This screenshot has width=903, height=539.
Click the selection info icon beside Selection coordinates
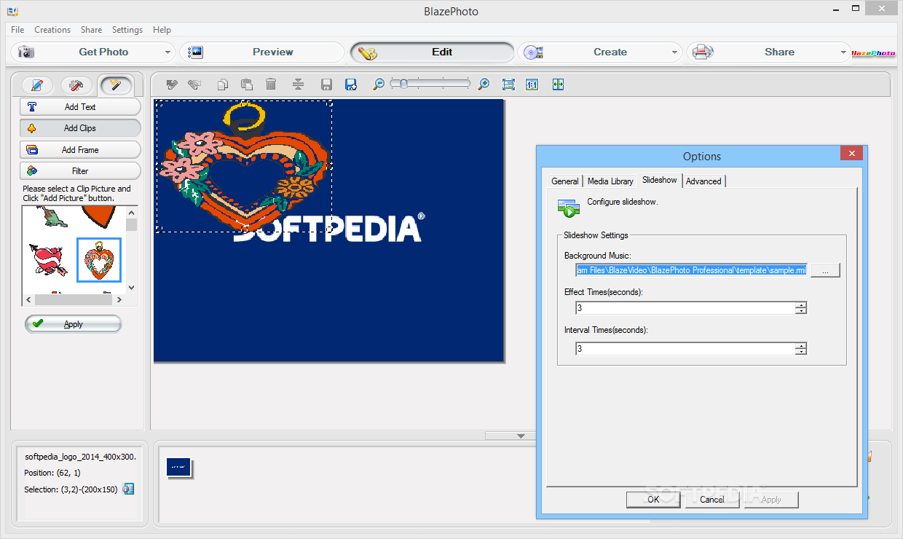[128, 489]
